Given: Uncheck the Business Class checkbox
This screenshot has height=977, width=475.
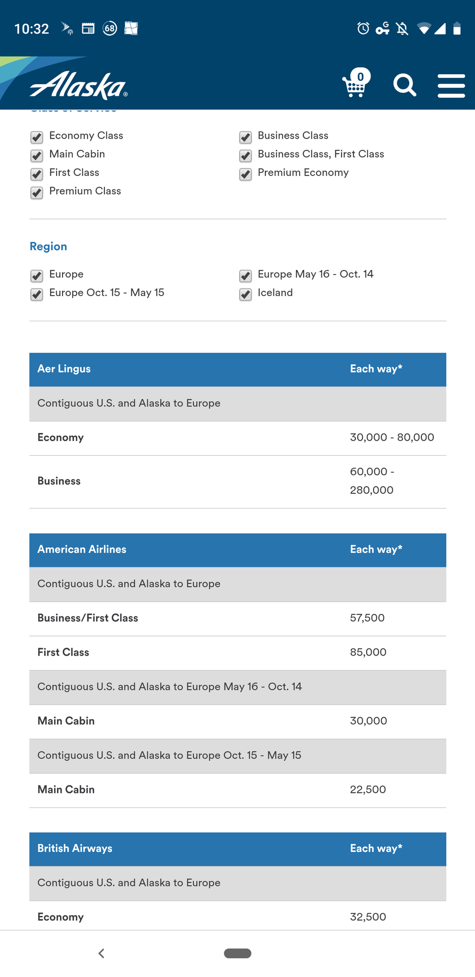Looking at the screenshot, I should click(x=246, y=137).
